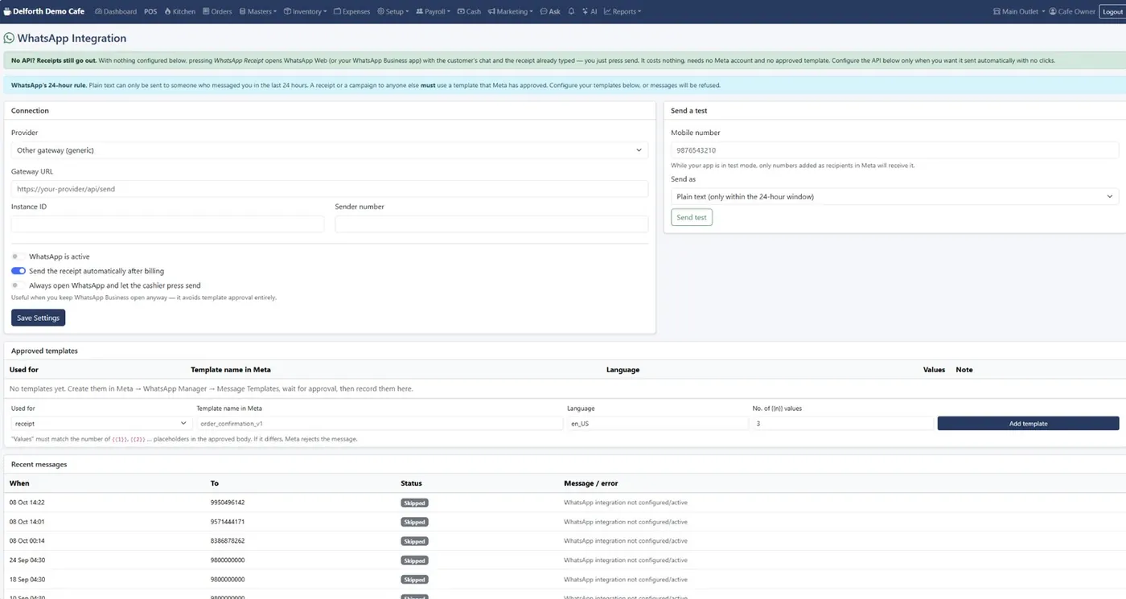Screen dimensions: 1126x599
Task: Open the AI page from the navbar
Action: pos(590,12)
